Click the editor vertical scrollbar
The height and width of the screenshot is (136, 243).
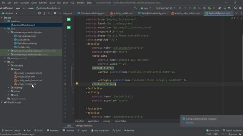point(242,57)
